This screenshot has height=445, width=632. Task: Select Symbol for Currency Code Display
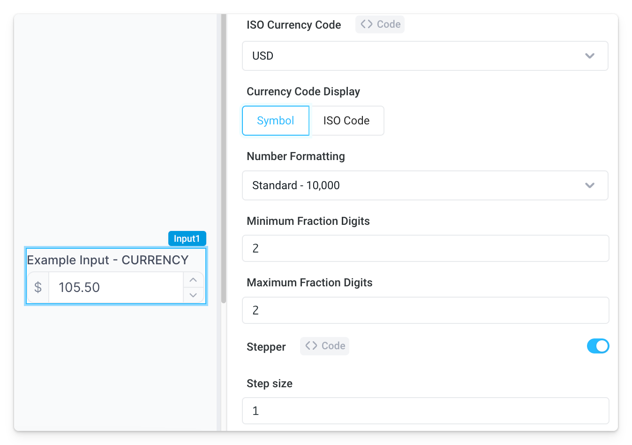[x=275, y=121]
